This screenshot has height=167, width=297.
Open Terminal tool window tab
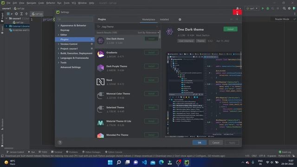pos(57,152)
